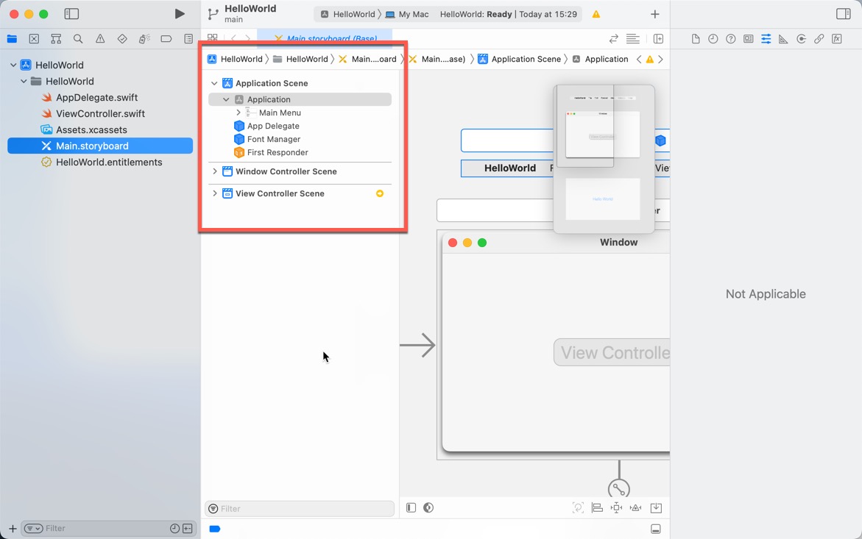Open the related items grid menu
Viewport: 862px width, 539px height.
pyautogui.click(x=212, y=38)
